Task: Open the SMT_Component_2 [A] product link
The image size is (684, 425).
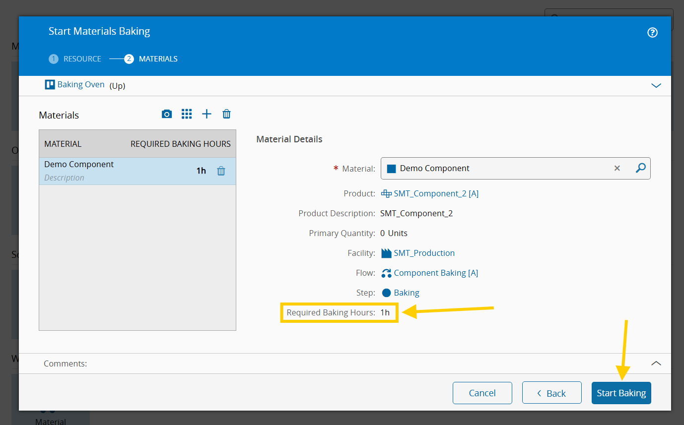Action: [436, 194]
